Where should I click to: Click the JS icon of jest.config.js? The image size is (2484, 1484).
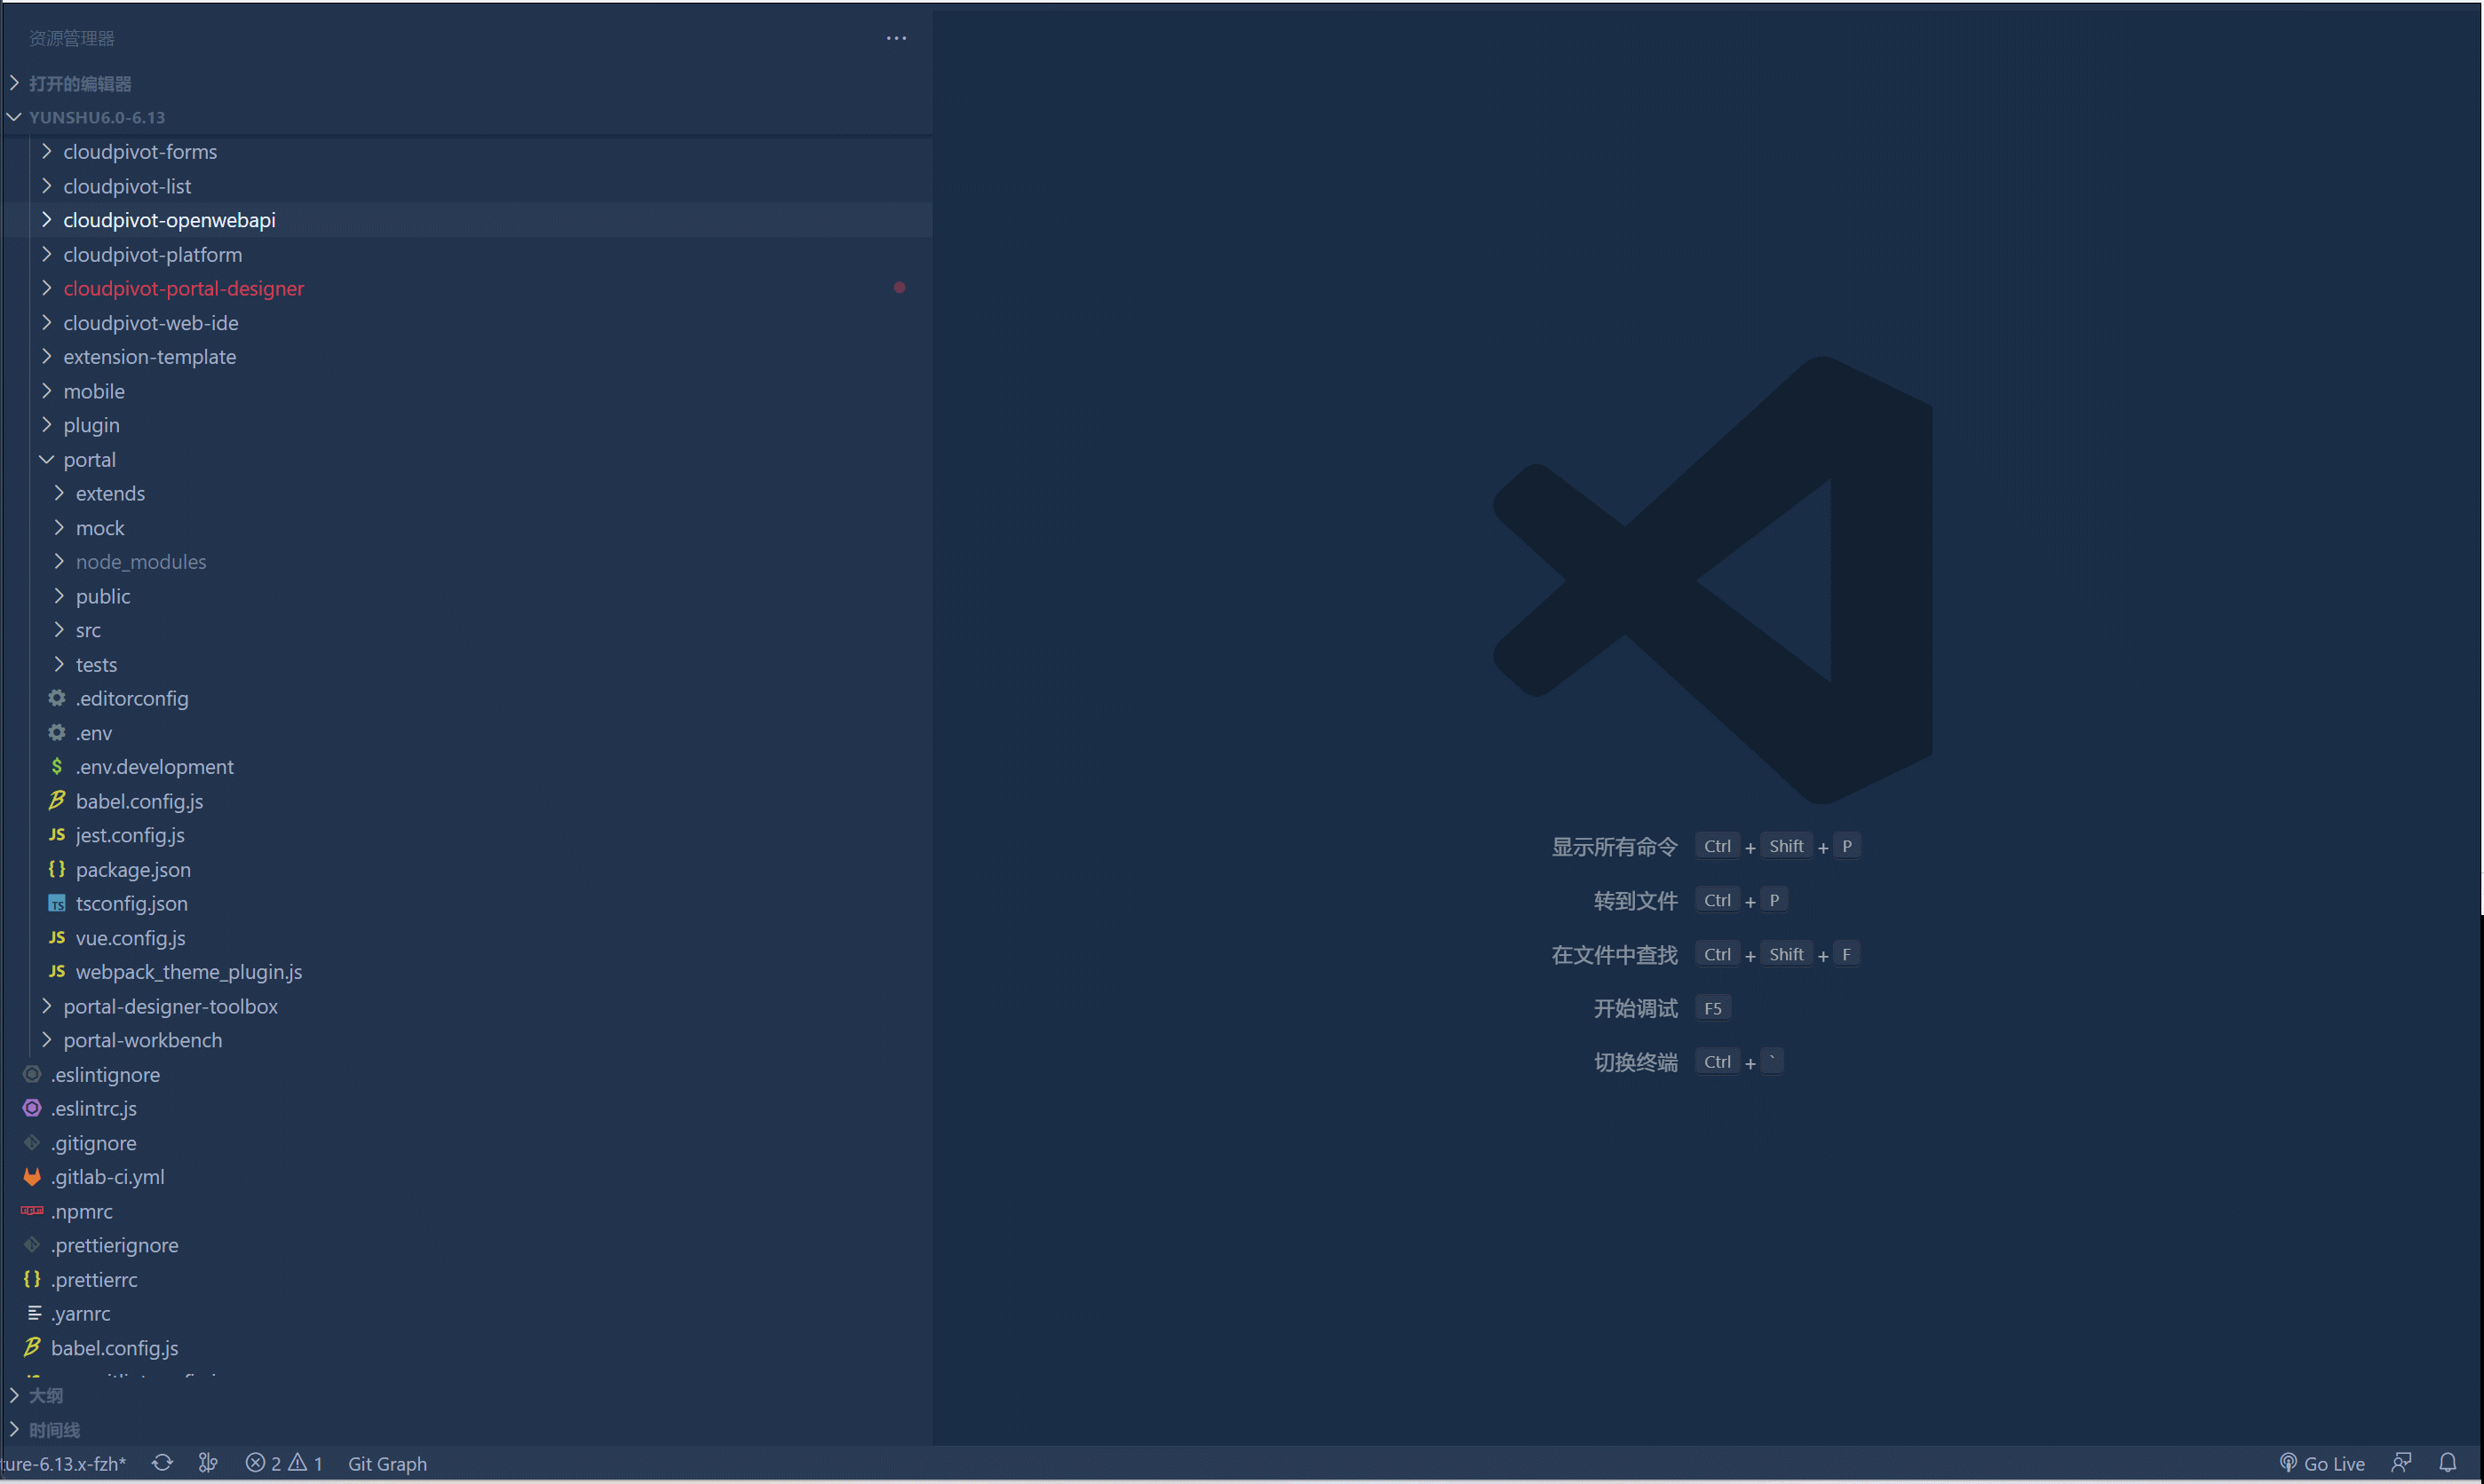[57, 834]
